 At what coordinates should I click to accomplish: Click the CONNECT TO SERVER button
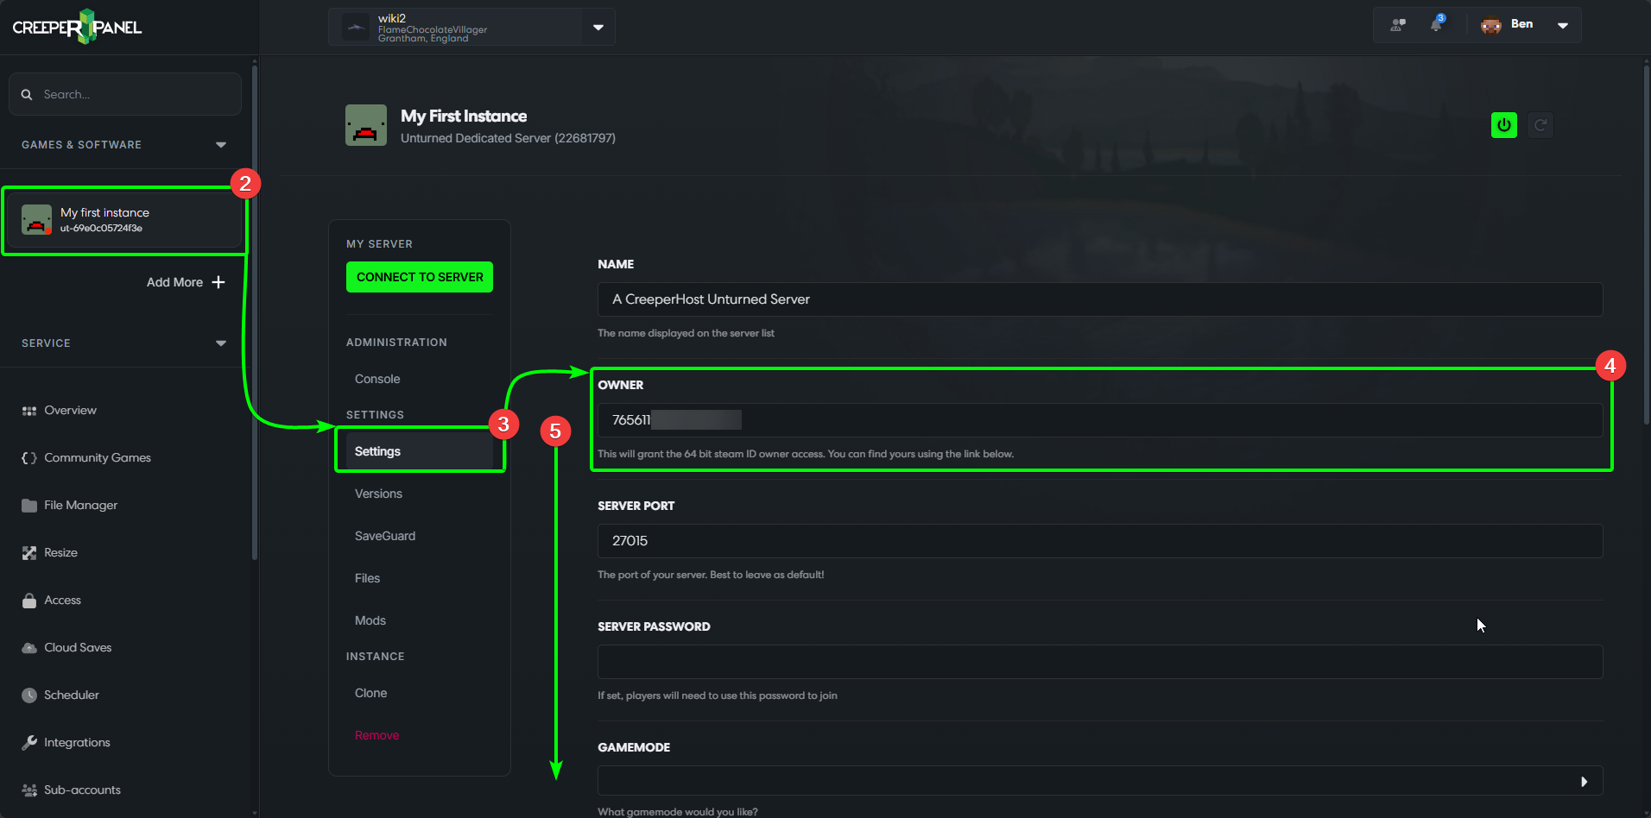[419, 277]
